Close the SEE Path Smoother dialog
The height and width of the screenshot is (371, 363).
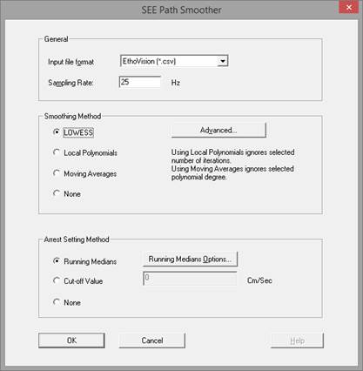(x=349, y=7)
